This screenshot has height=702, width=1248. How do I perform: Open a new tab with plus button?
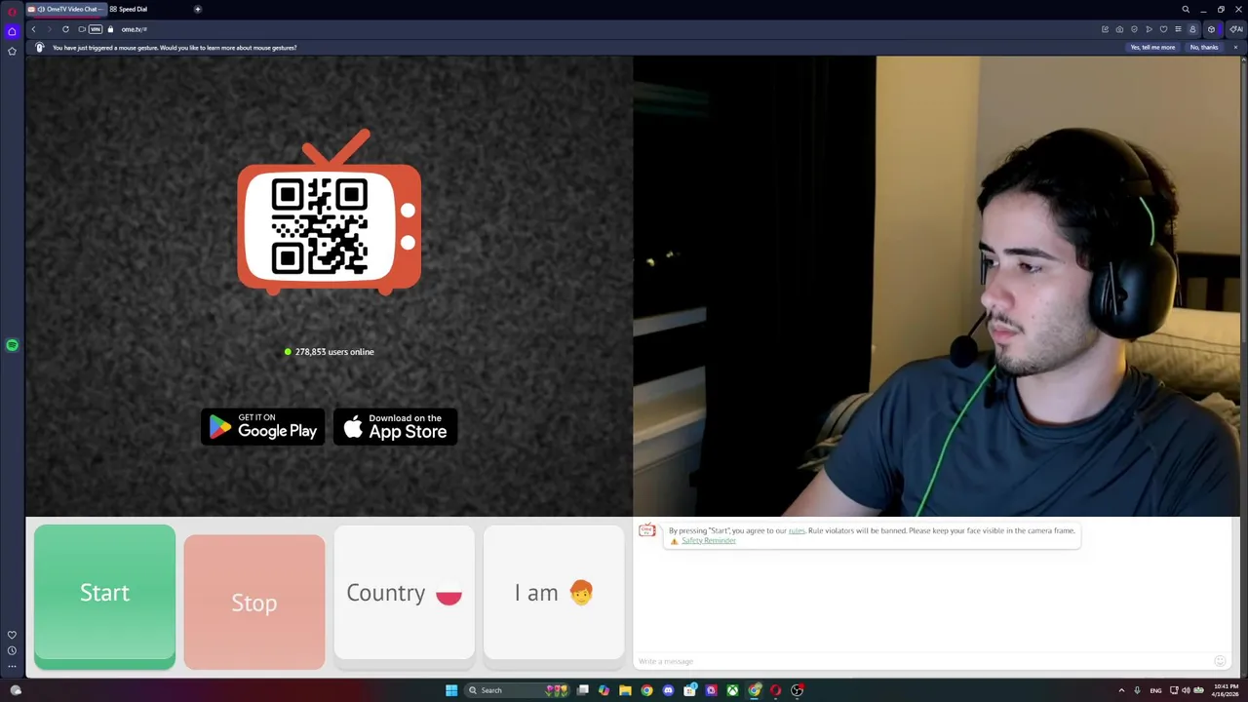[x=198, y=9]
